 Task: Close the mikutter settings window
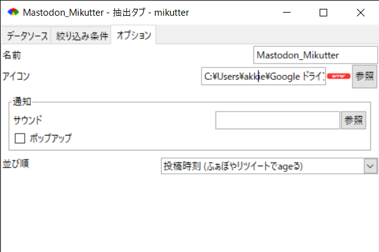coord(360,13)
